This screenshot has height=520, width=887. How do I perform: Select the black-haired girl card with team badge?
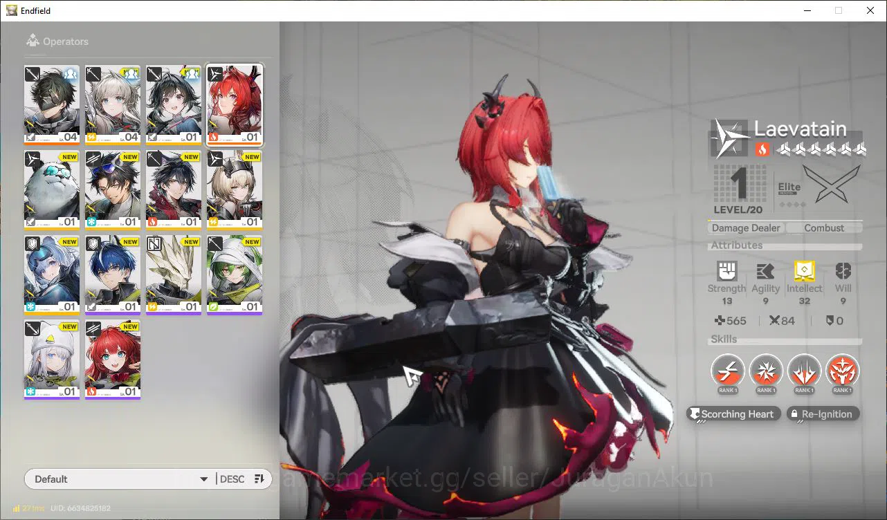[174, 105]
